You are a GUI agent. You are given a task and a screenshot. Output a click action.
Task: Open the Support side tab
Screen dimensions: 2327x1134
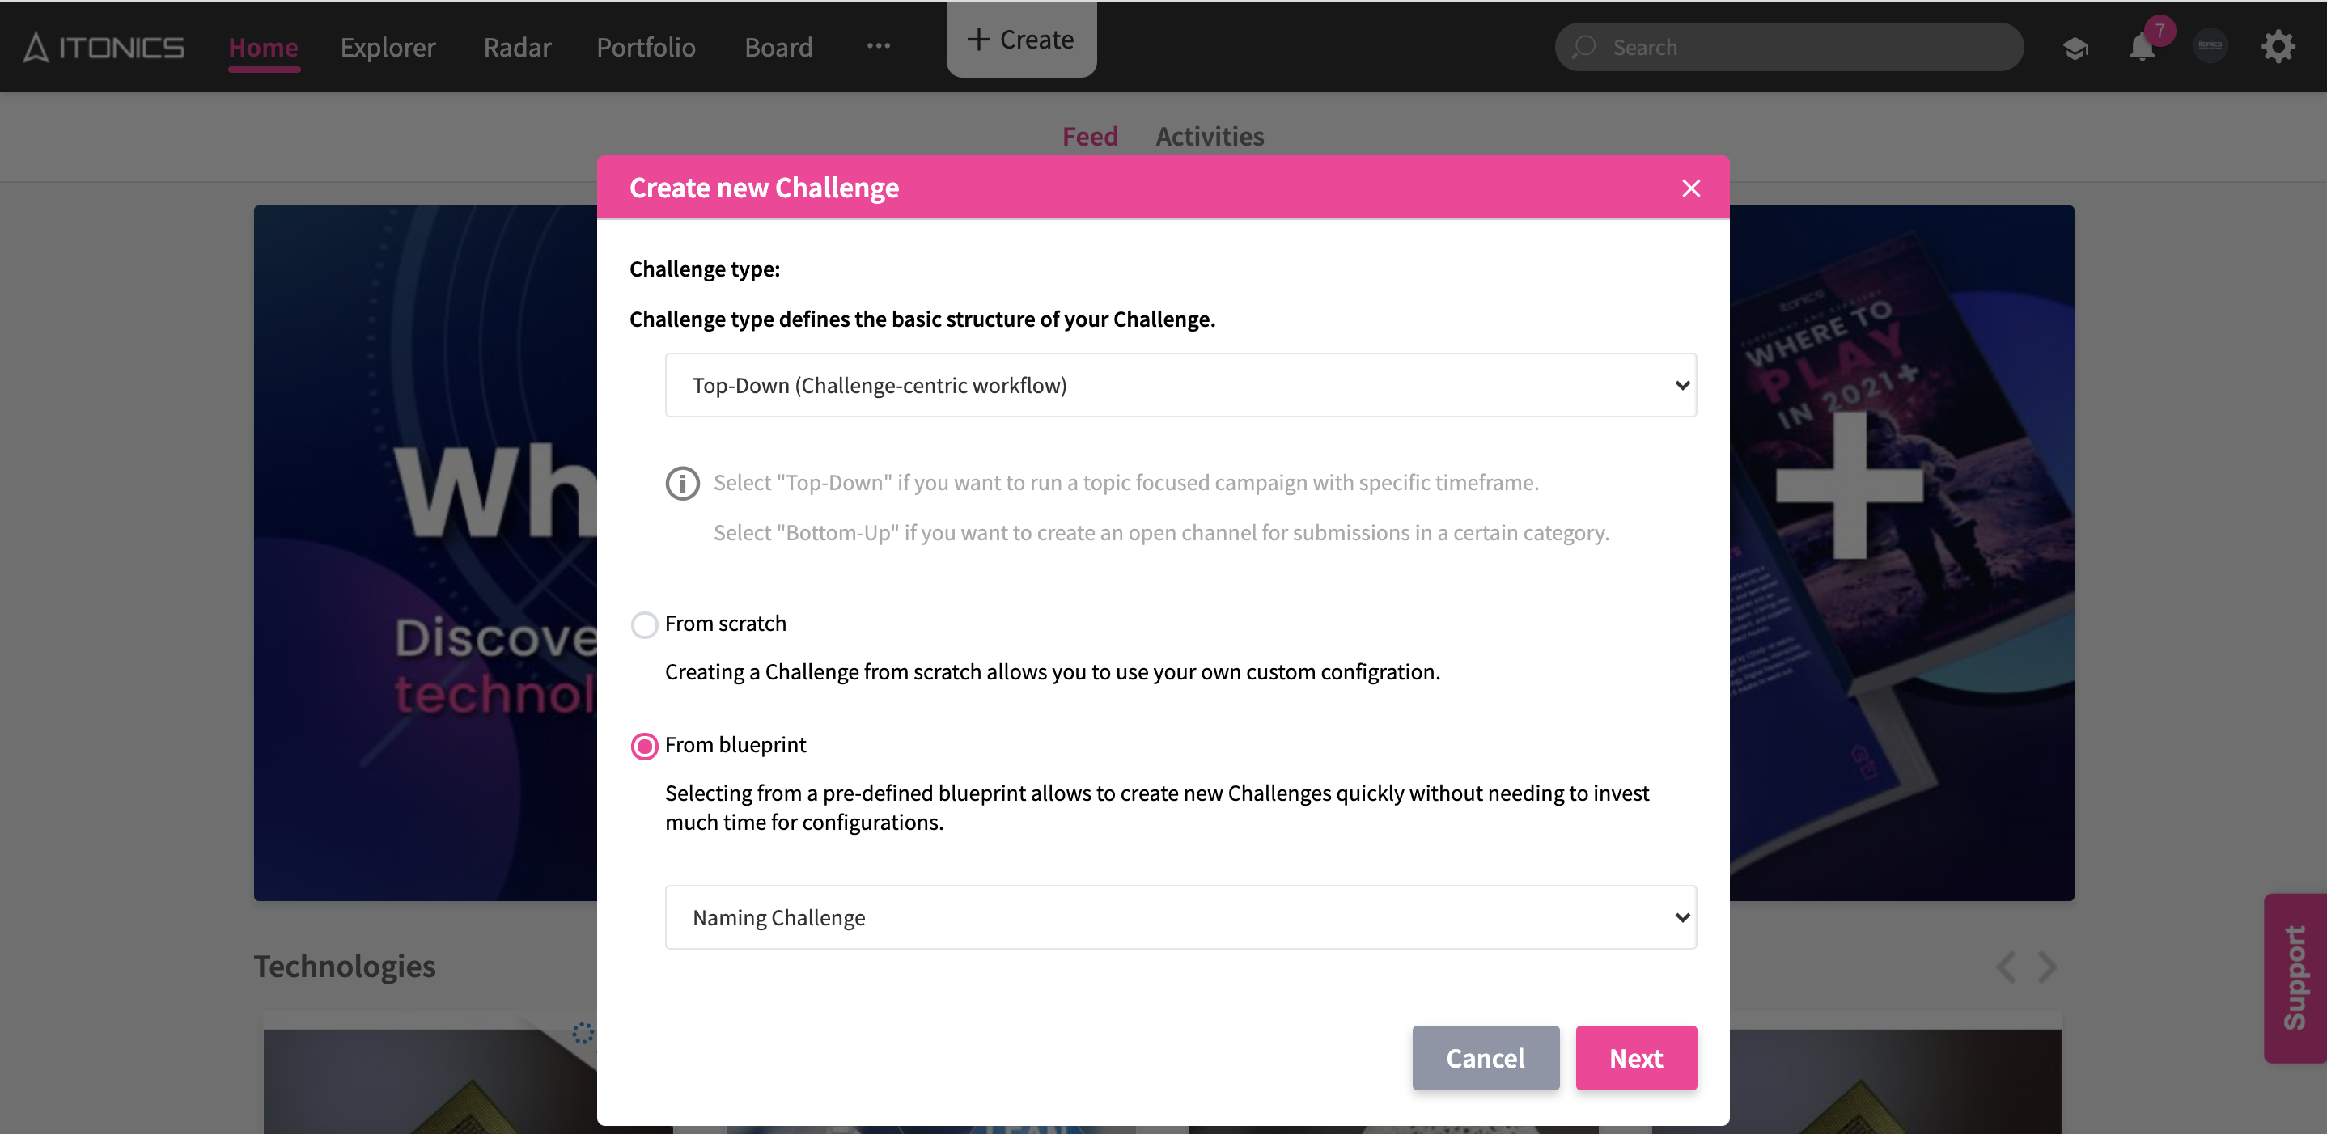(2294, 978)
